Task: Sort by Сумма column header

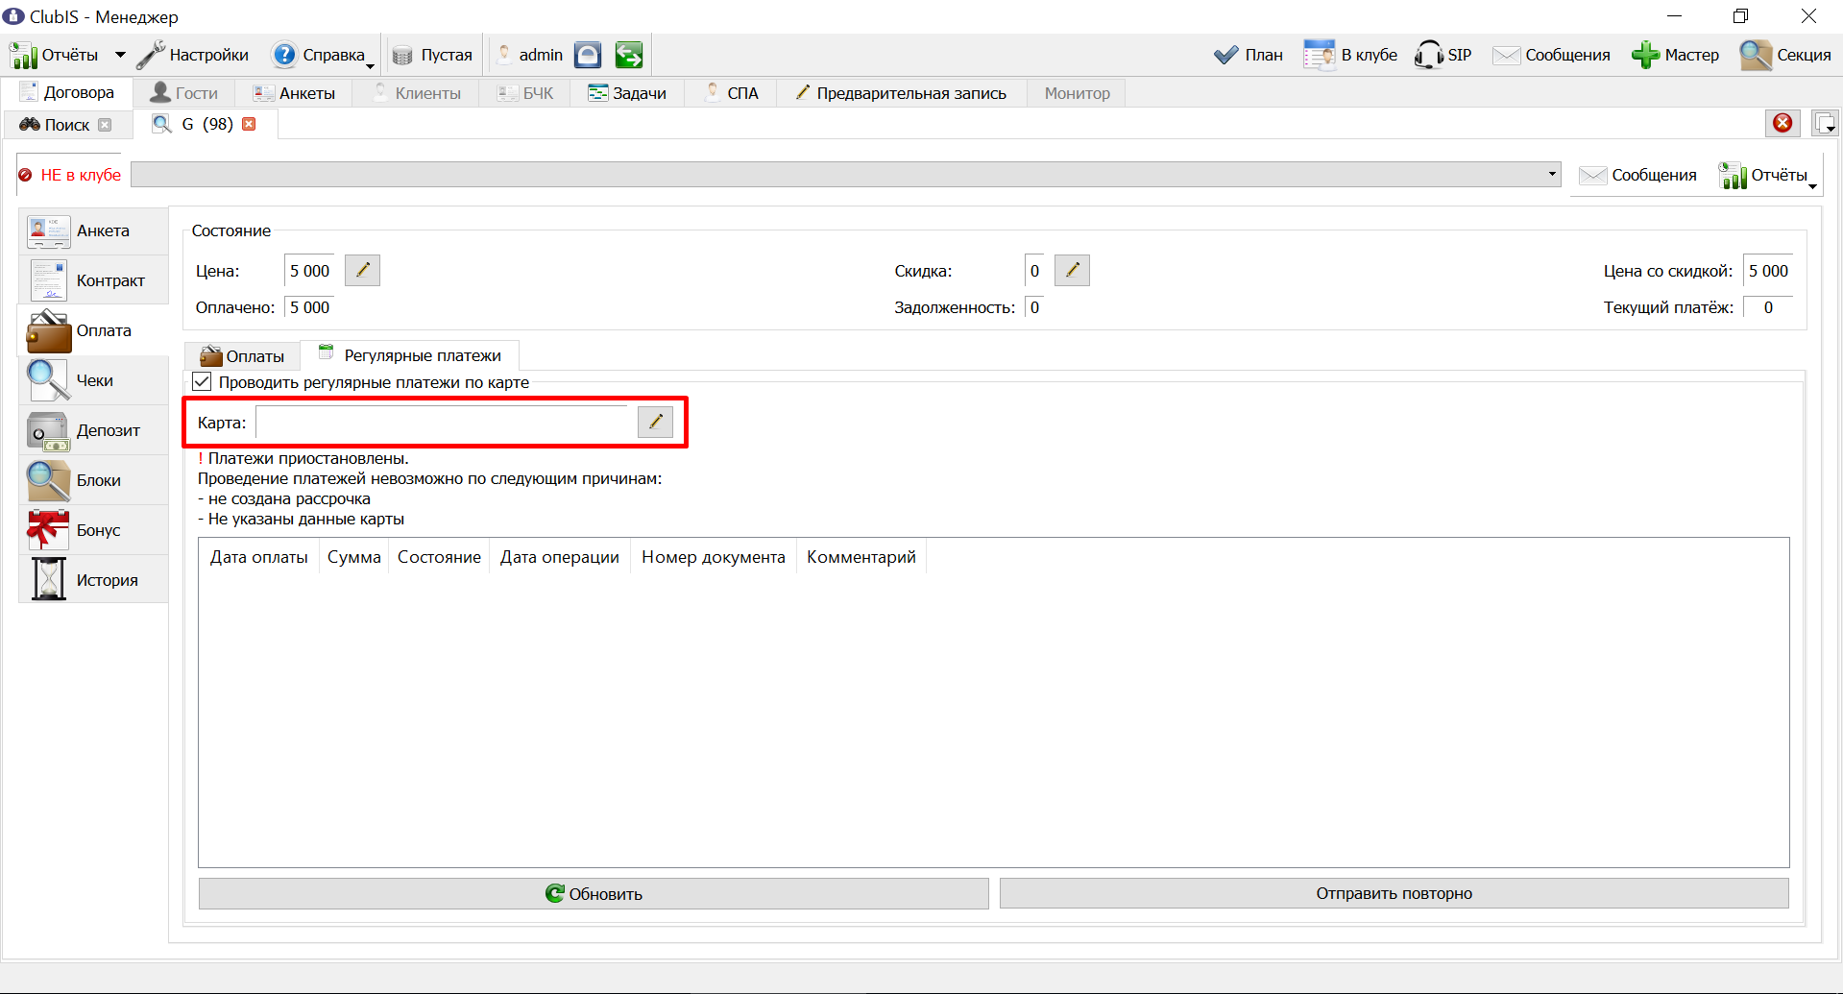Action: point(353,557)
